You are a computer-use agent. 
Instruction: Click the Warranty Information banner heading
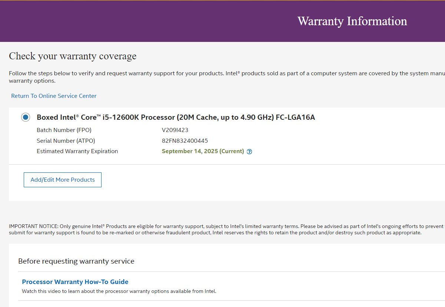352,21
